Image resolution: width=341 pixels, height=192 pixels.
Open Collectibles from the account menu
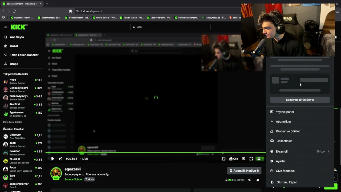300,141
